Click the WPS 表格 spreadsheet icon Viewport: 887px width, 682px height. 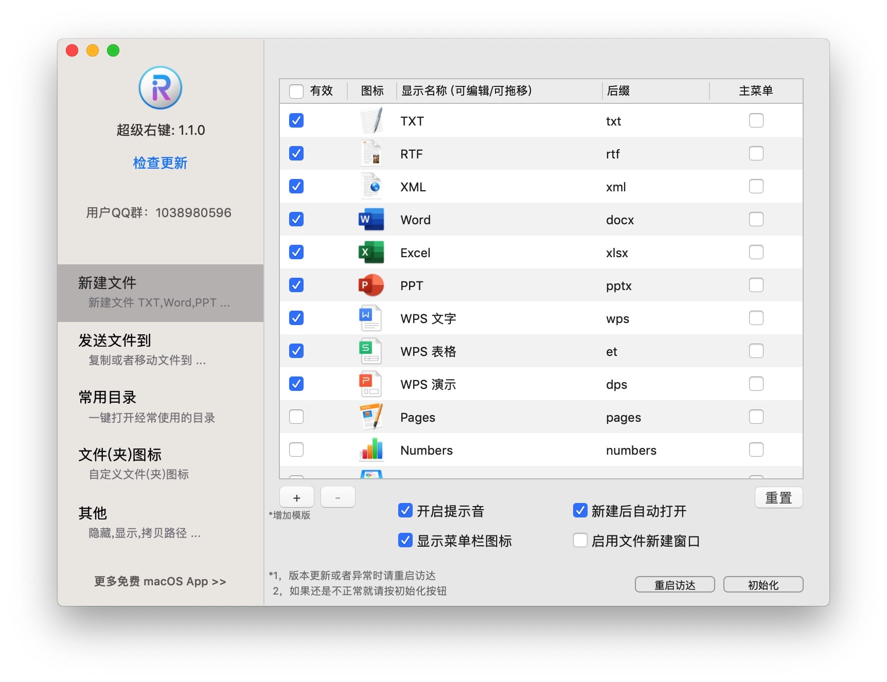point(371,351)
